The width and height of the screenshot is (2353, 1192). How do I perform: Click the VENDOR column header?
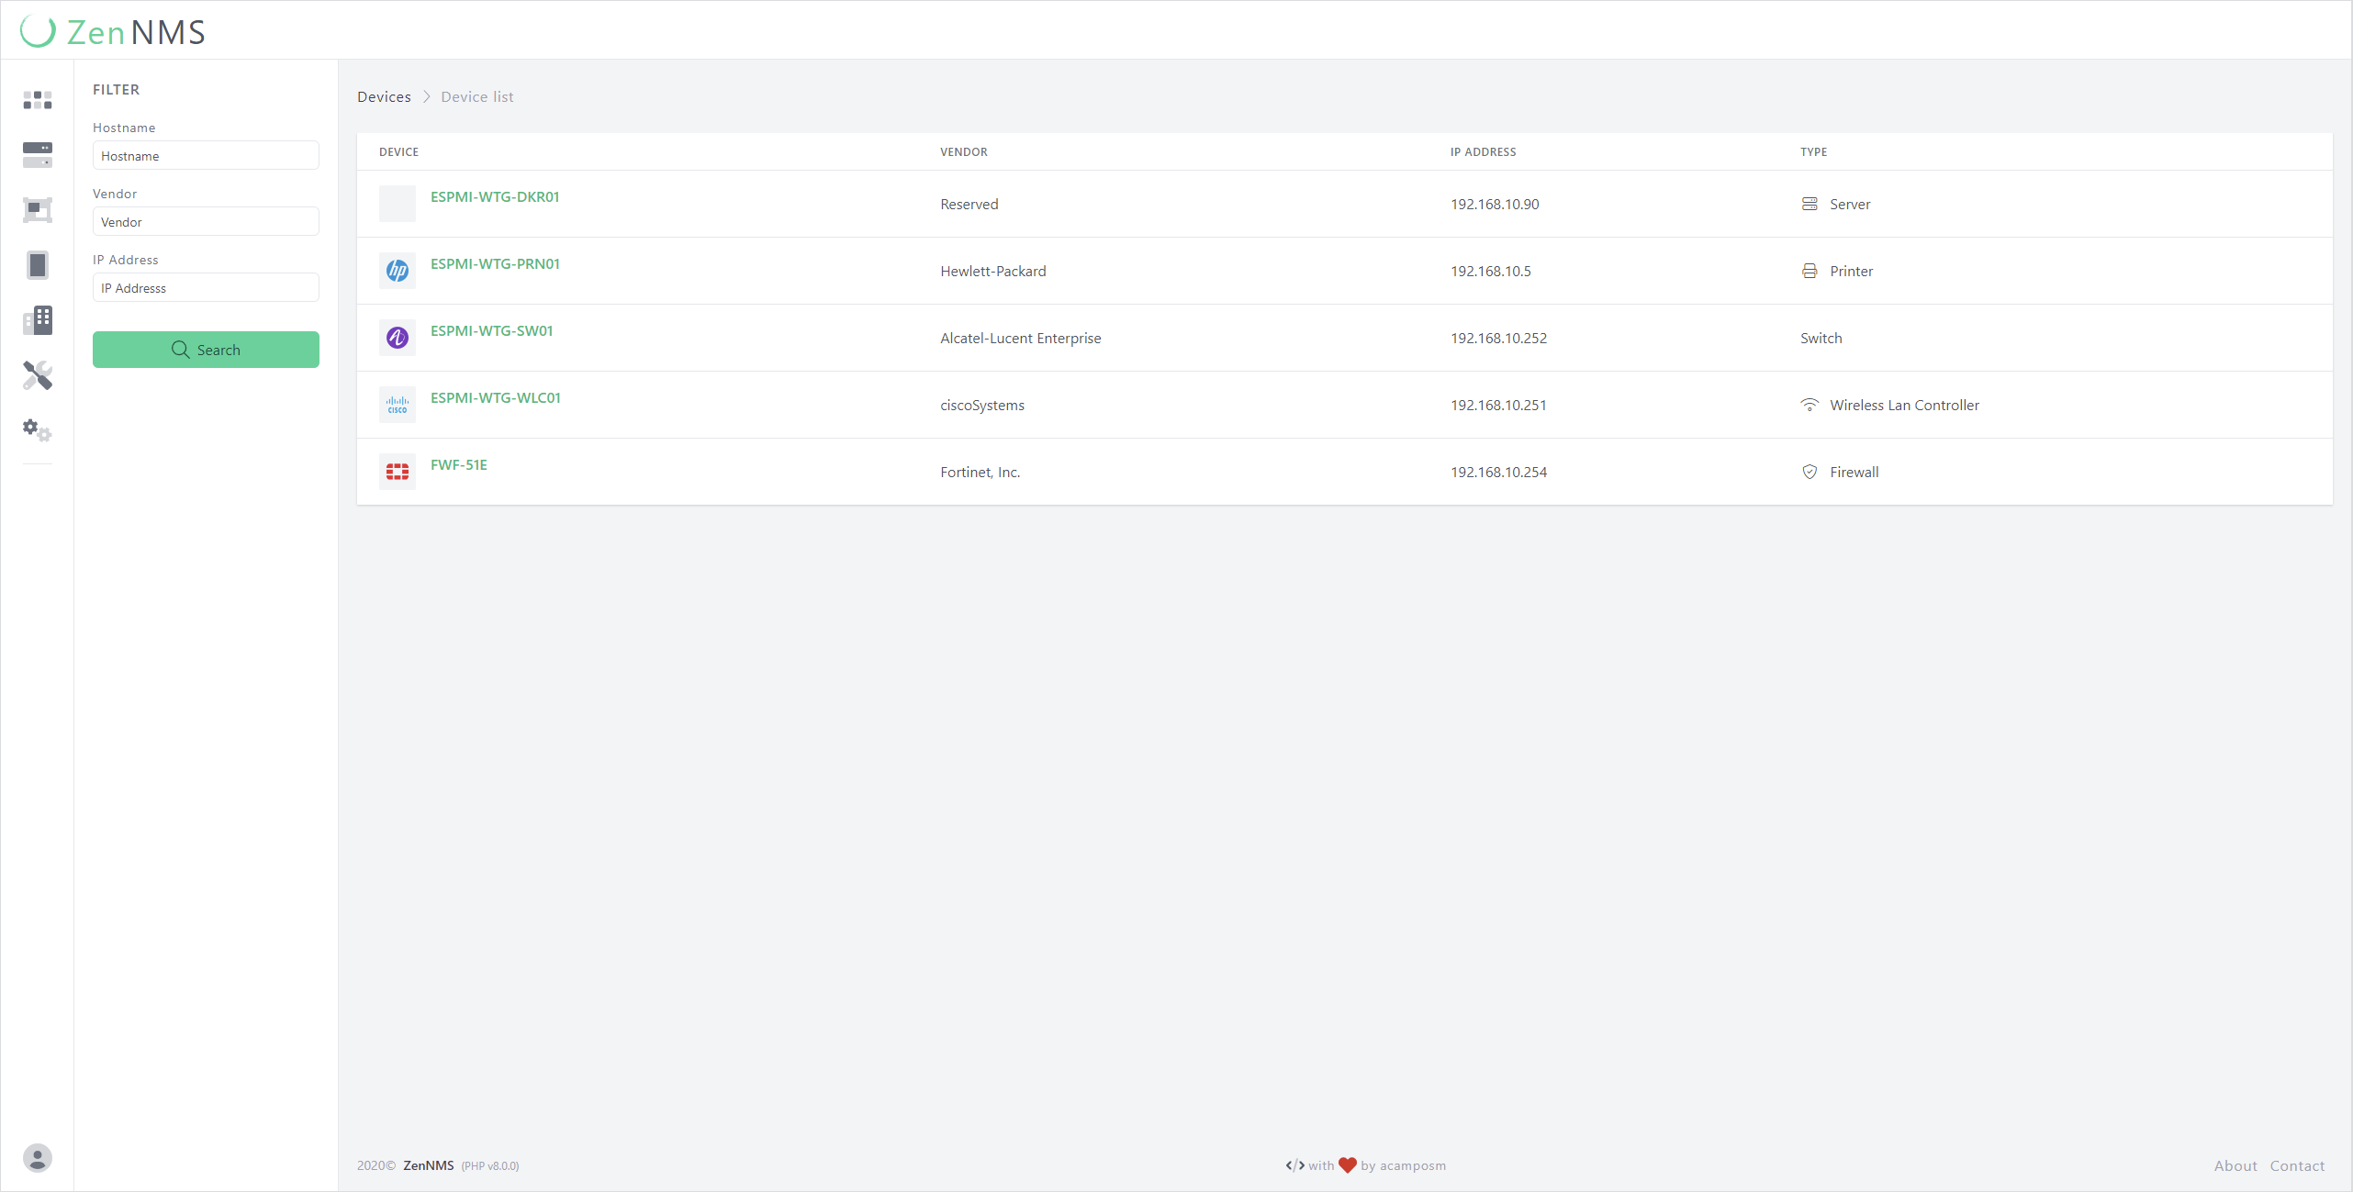[964, 152]
